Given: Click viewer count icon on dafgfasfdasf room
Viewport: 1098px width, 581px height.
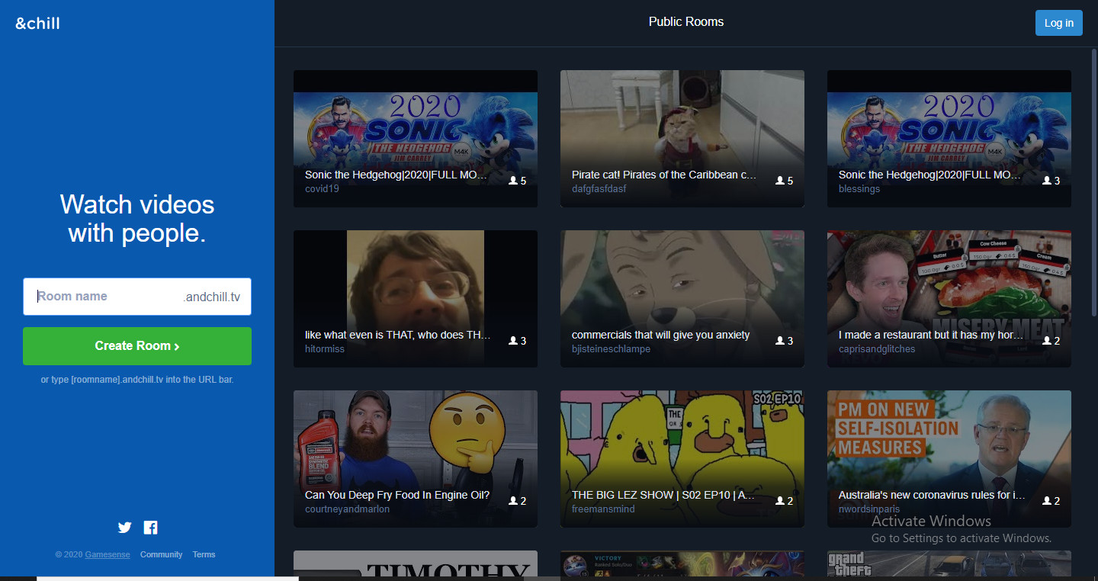Looking at the screenshot, I should [780, 181].
